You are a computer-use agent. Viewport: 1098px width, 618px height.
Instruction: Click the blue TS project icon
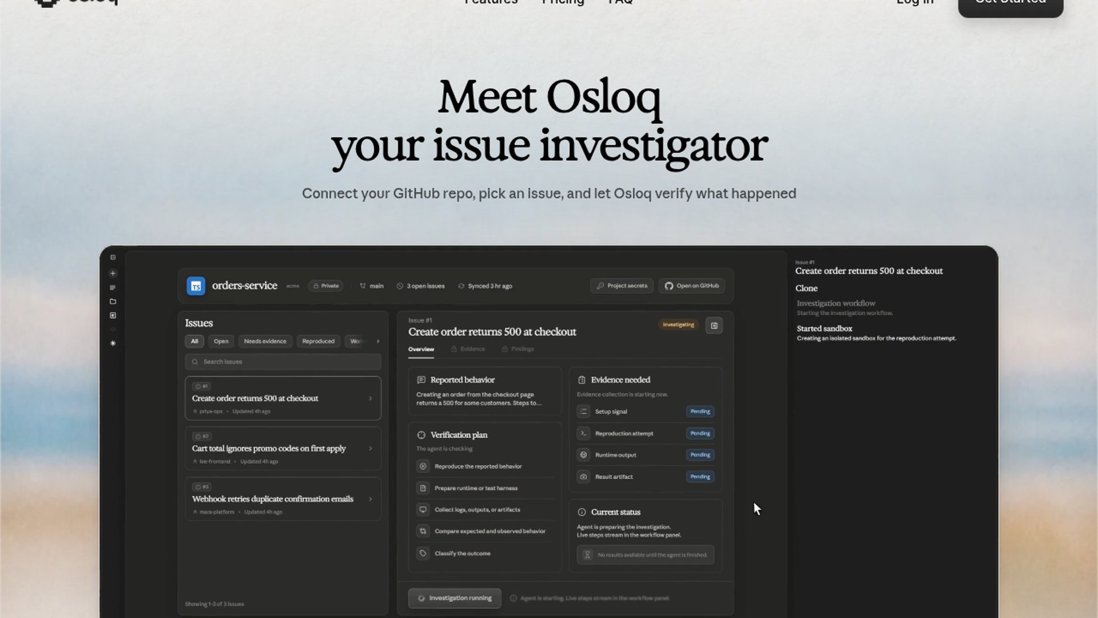[196, 286]
